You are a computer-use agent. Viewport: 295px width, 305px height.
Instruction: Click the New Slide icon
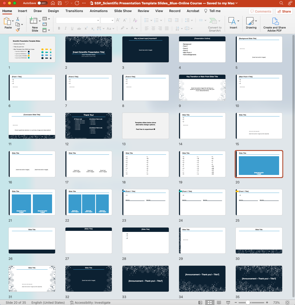(x=33, y=21)
